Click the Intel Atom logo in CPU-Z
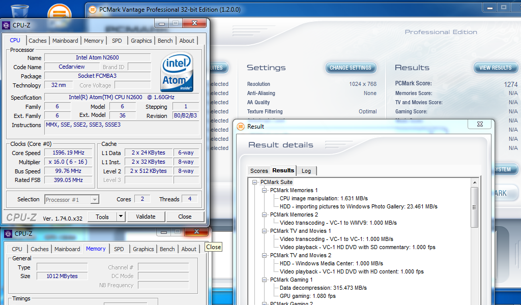Viewport: 521px width, 305px height. [177, 72]
